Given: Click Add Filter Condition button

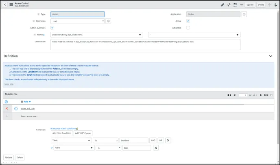Looking at the screenshot, I should pos(62,133).
